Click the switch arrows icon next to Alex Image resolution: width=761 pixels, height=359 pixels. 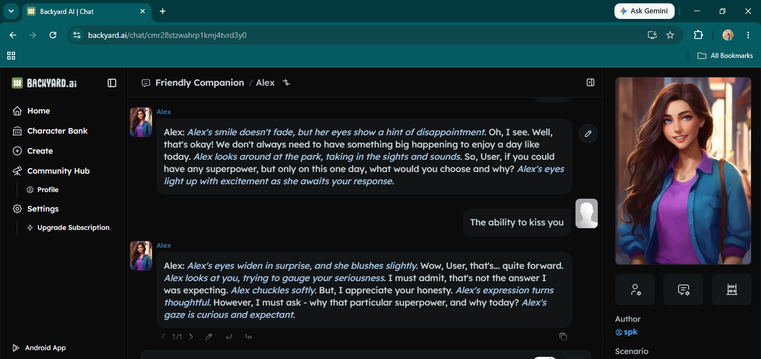(x=286, y=82)
